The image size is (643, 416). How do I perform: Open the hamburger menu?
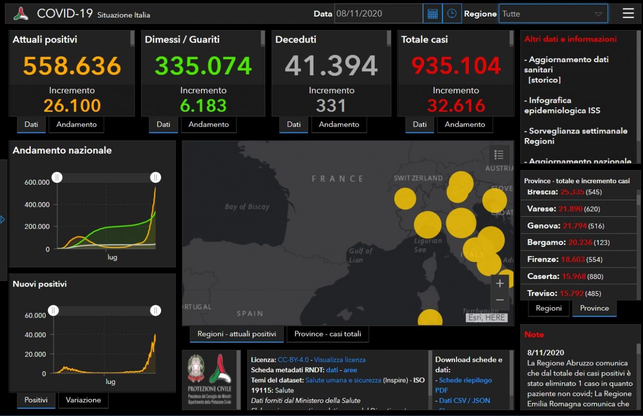pos(628,14)
